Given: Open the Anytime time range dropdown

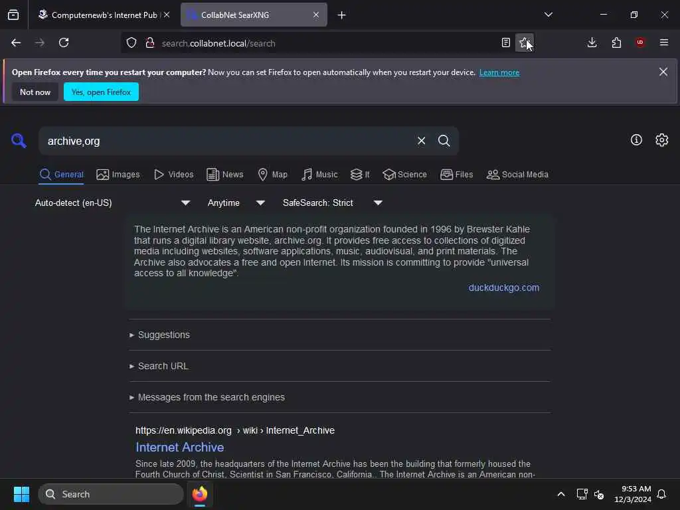Looking at the screenshot, I should click(x=236, y=203).
